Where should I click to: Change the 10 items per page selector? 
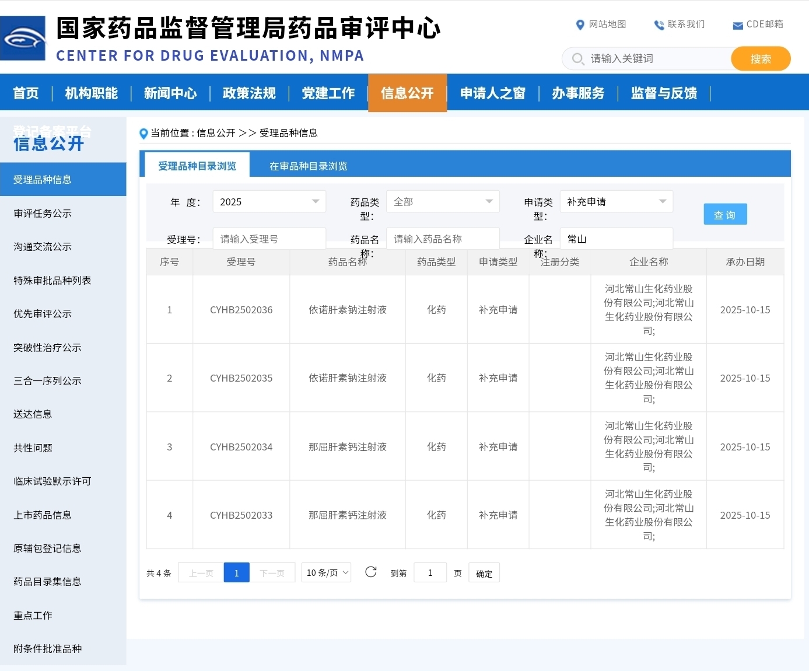[327, 573]
